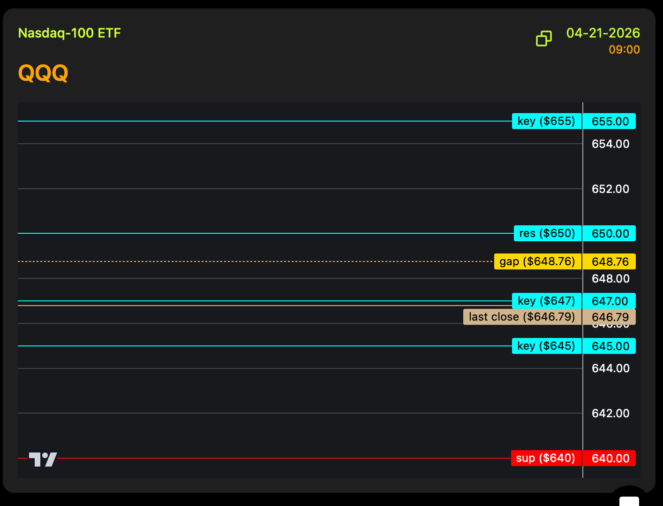The width and height of the screenshot is (663, 506).
Task: Click the Nasdaq-100 ETF title
Action: pos(69,33)
